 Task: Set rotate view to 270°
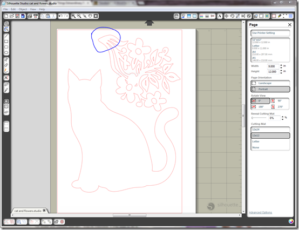coord(280,106)
